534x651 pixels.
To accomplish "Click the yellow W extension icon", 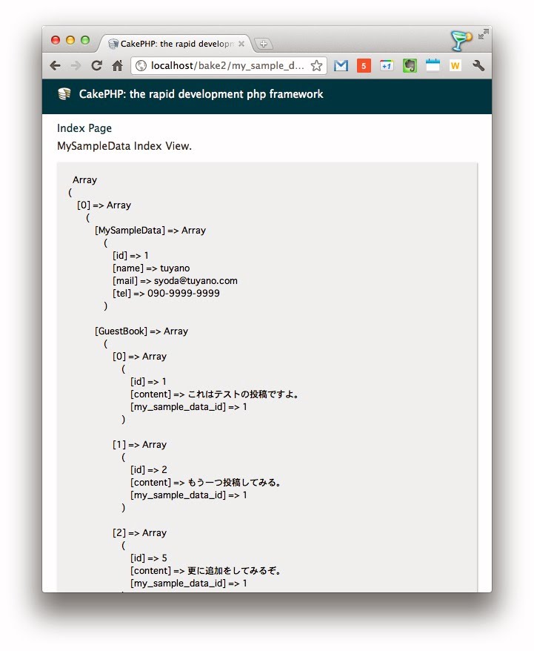I will click(455, 66).
